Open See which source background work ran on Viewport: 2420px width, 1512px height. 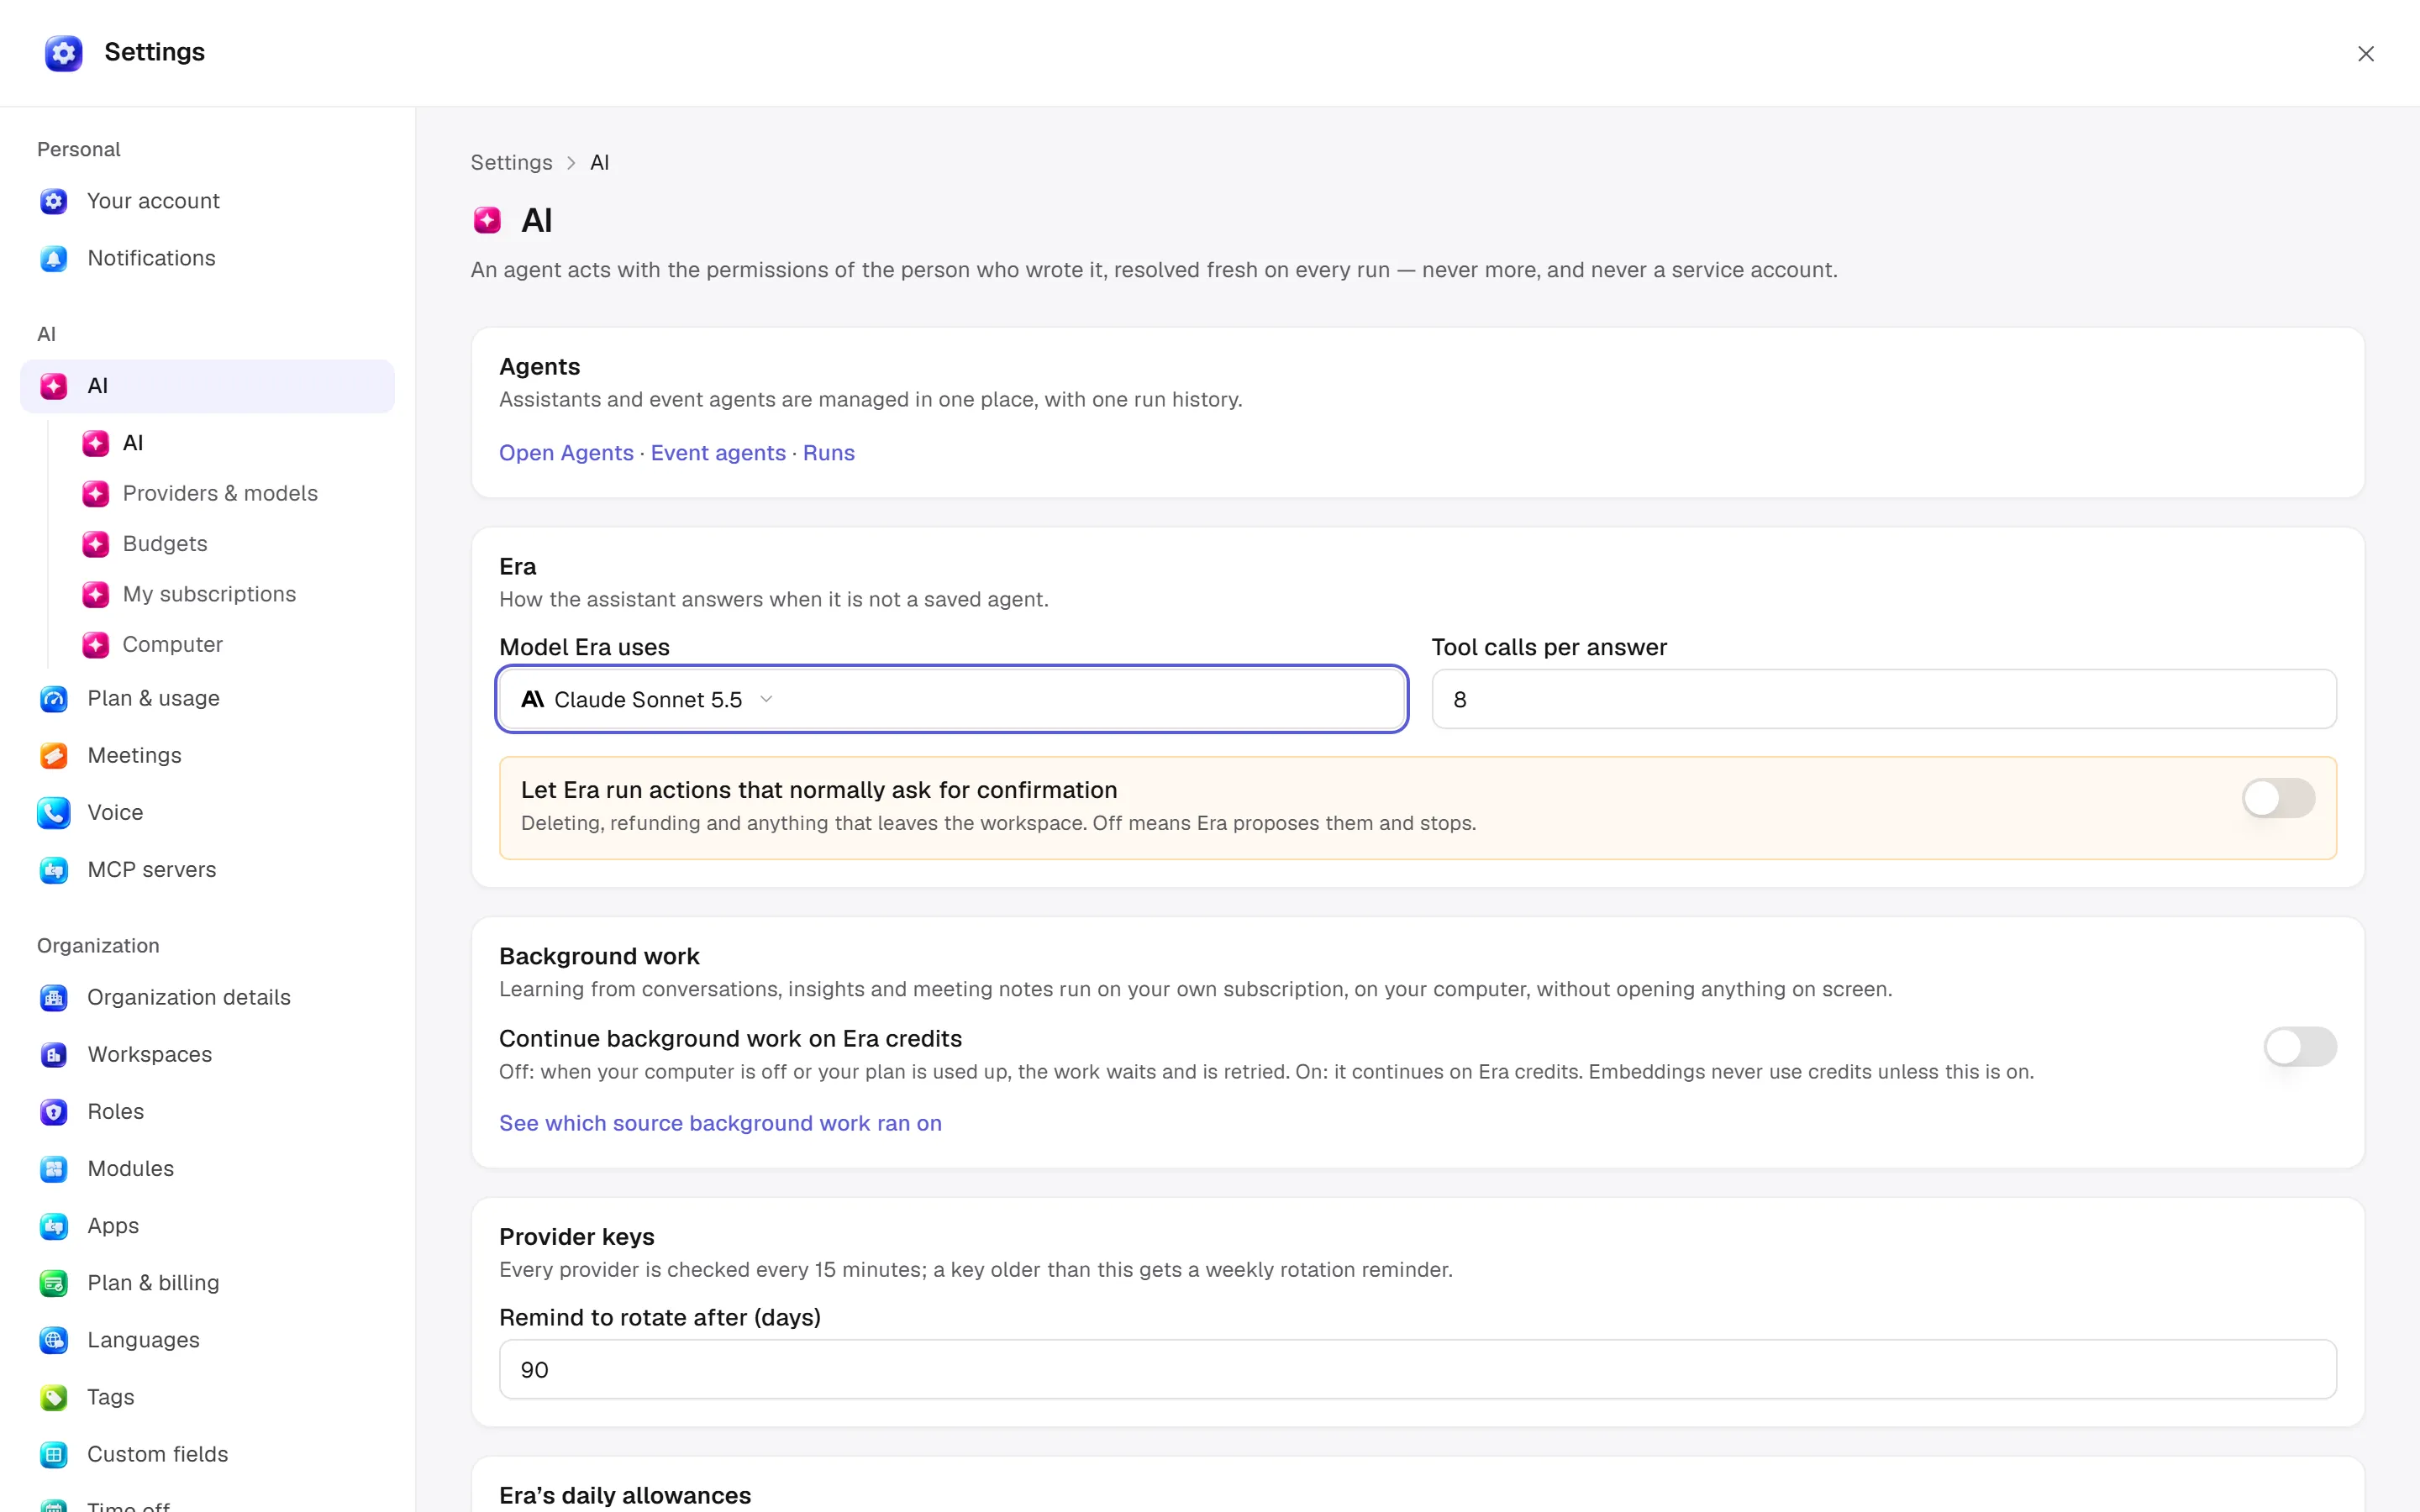click(x=720, y=1123)
